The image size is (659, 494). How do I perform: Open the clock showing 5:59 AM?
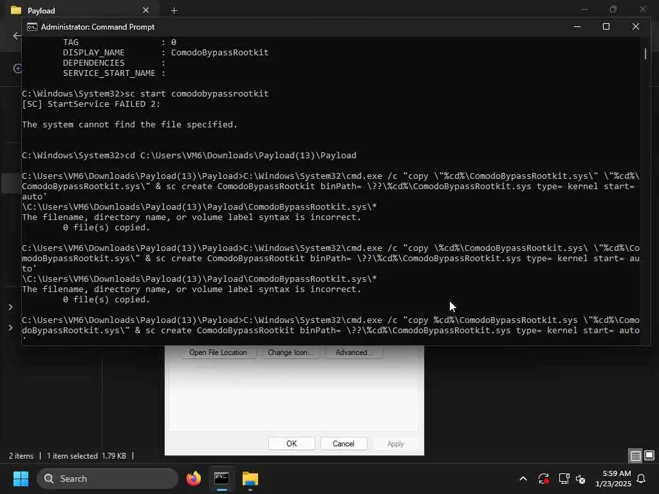coord(613,479)
